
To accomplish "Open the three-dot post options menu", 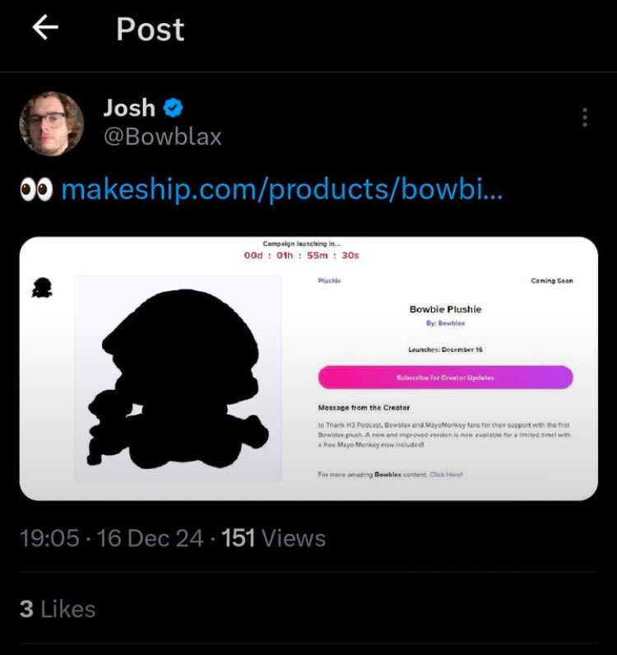I will pos(585,118).
